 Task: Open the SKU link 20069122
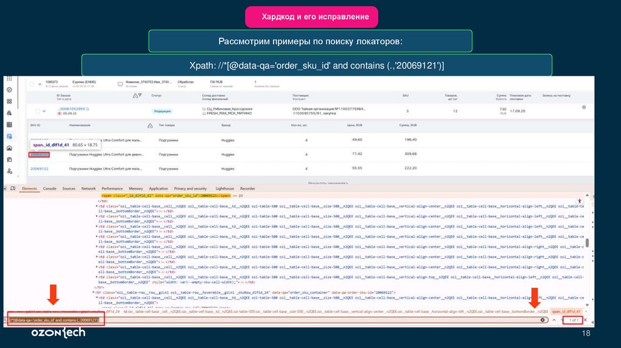tap(39, 169)
